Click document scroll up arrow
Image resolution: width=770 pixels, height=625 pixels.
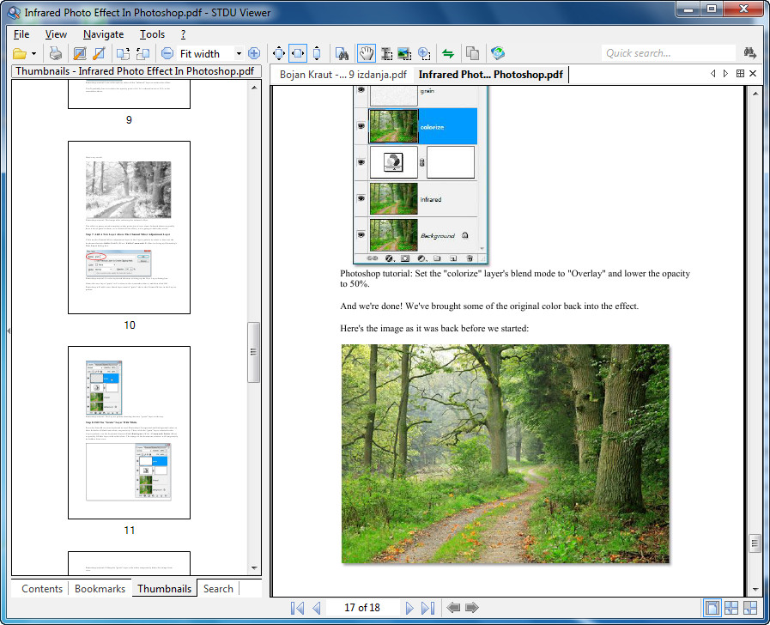point(755,94)
